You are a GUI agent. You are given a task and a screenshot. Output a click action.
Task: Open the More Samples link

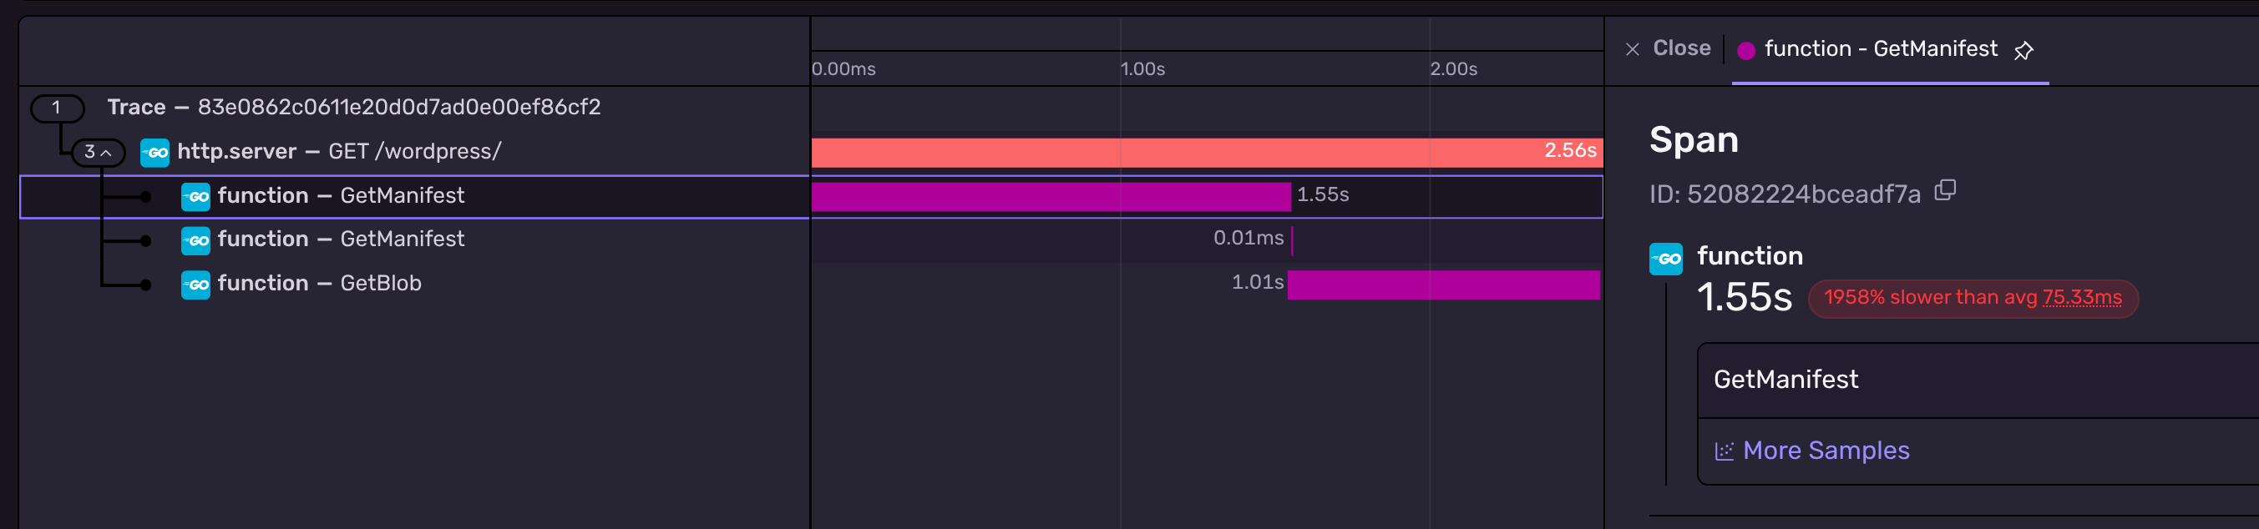[1826, 451]
